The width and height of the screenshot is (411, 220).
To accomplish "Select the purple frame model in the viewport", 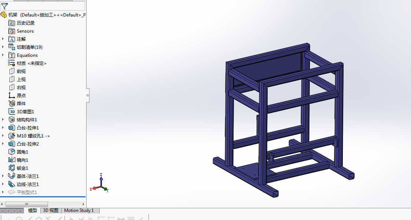I will (283, 120).
